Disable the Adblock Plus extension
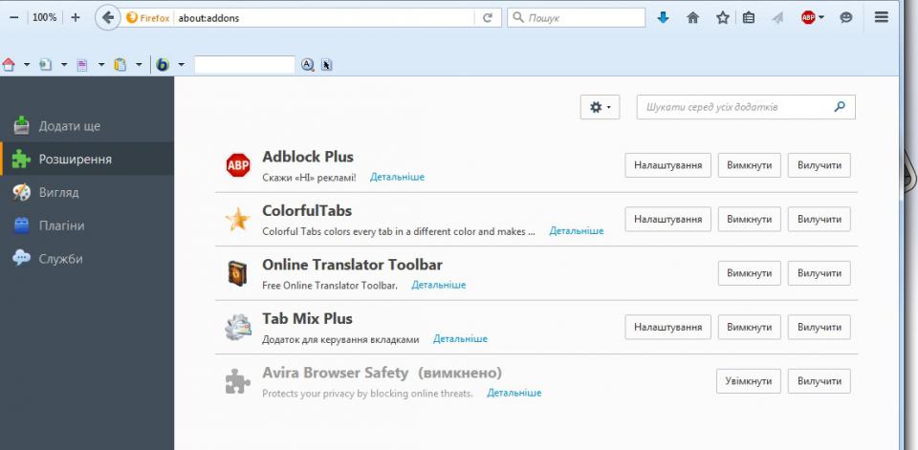Viewport: 918px width, 450px height. tap(749, 165)
